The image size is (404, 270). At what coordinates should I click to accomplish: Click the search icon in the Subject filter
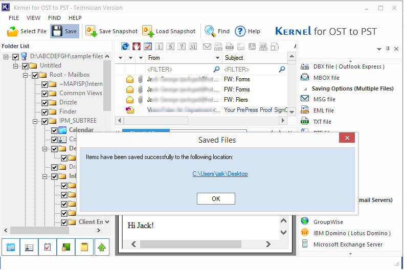click(x=282, y=69)
